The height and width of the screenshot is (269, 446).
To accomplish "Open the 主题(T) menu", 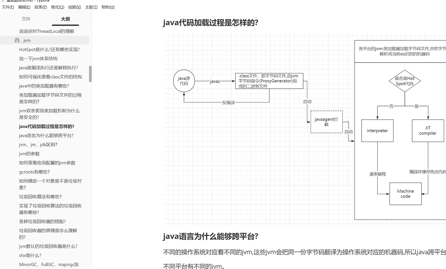I will pyautogui.click(x=91, y=7).
